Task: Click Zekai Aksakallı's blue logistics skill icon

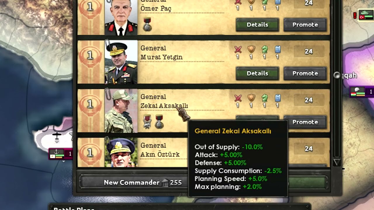Action: (278, 98)
